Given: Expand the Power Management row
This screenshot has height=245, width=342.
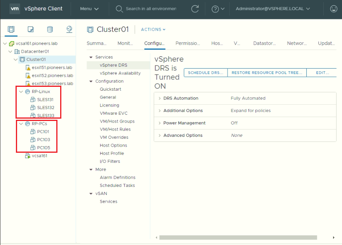Looking at the screenshot, I should pos(160,123).
